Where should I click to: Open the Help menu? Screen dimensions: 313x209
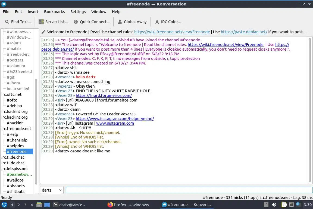point(116,12)
